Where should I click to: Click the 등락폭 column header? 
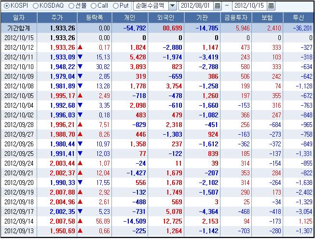click(95, 18)
